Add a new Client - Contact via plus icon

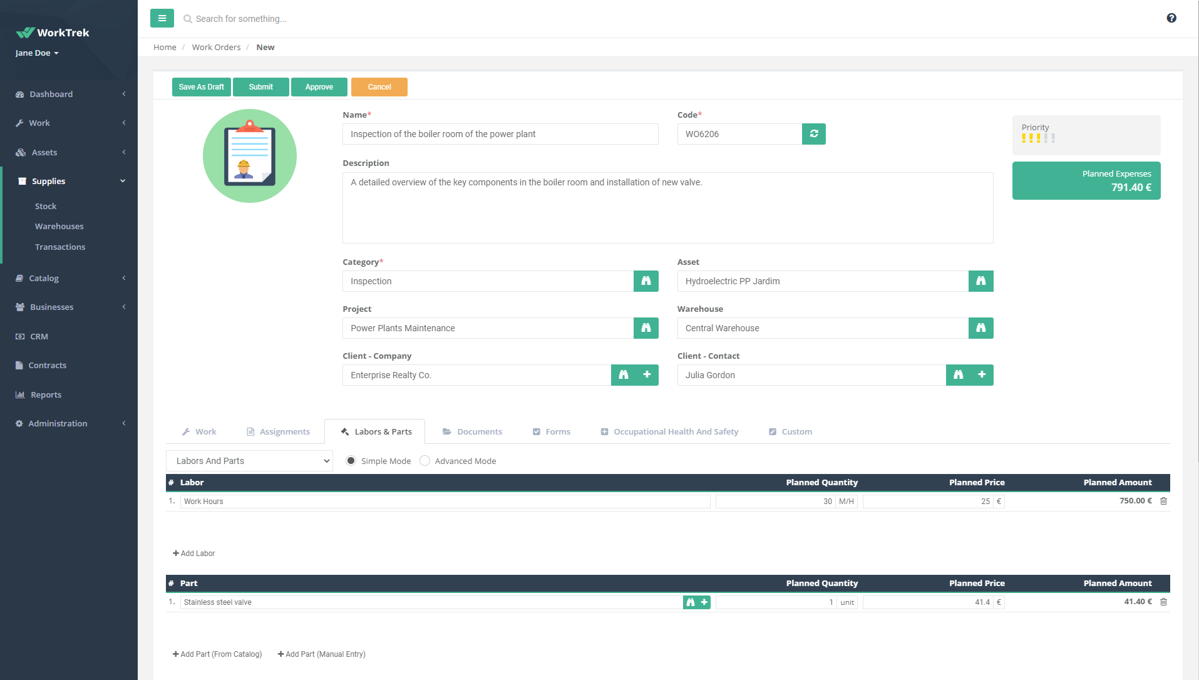click(x=982, y=374)
